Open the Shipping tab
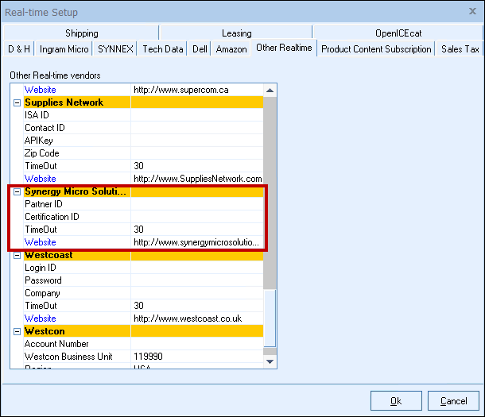This screenshot has width=485, height=417. tap(81, 33)
